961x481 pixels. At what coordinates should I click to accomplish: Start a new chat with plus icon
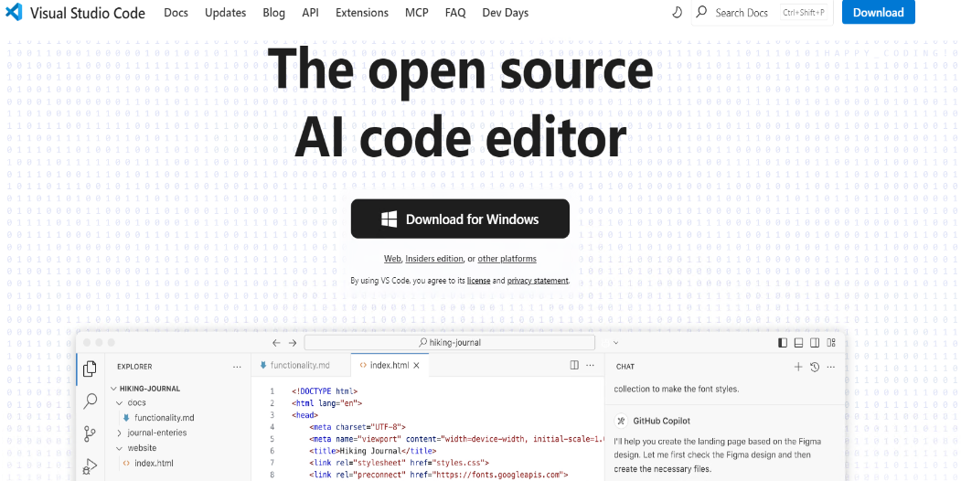click(x=798, y=367)
